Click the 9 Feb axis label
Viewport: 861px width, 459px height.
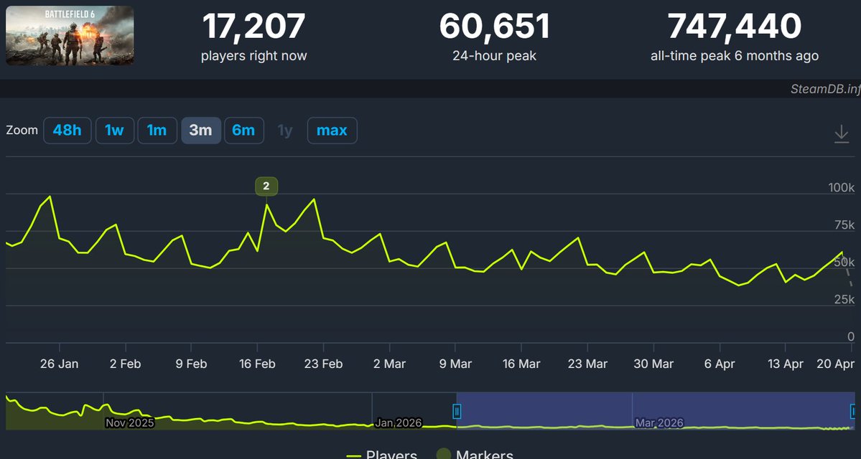click(191, 364)
